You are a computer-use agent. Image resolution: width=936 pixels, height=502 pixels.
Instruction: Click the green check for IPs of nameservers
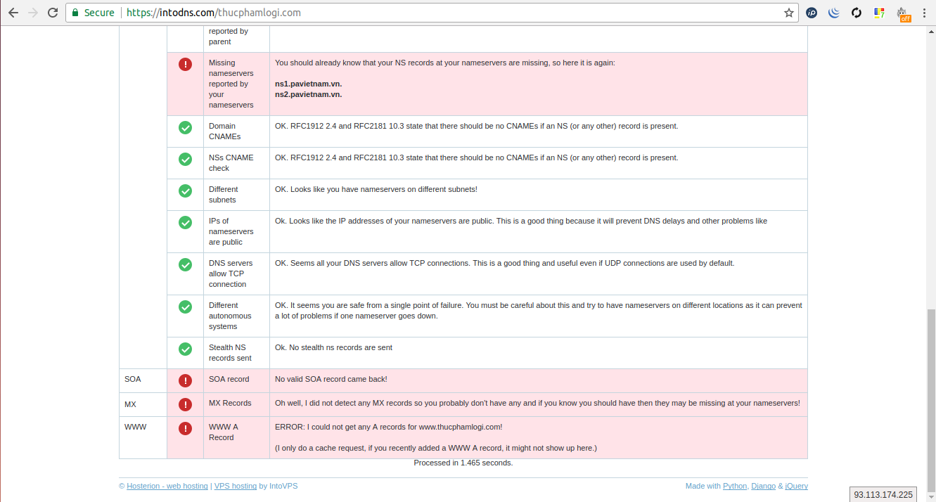pos(185,222)
